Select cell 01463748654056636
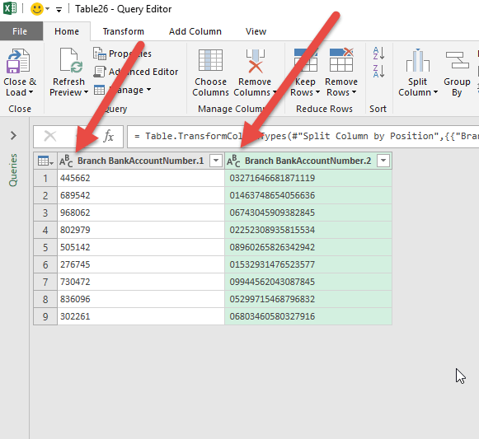The width and height of the screenshot is (479, 439). coord(308,195)
